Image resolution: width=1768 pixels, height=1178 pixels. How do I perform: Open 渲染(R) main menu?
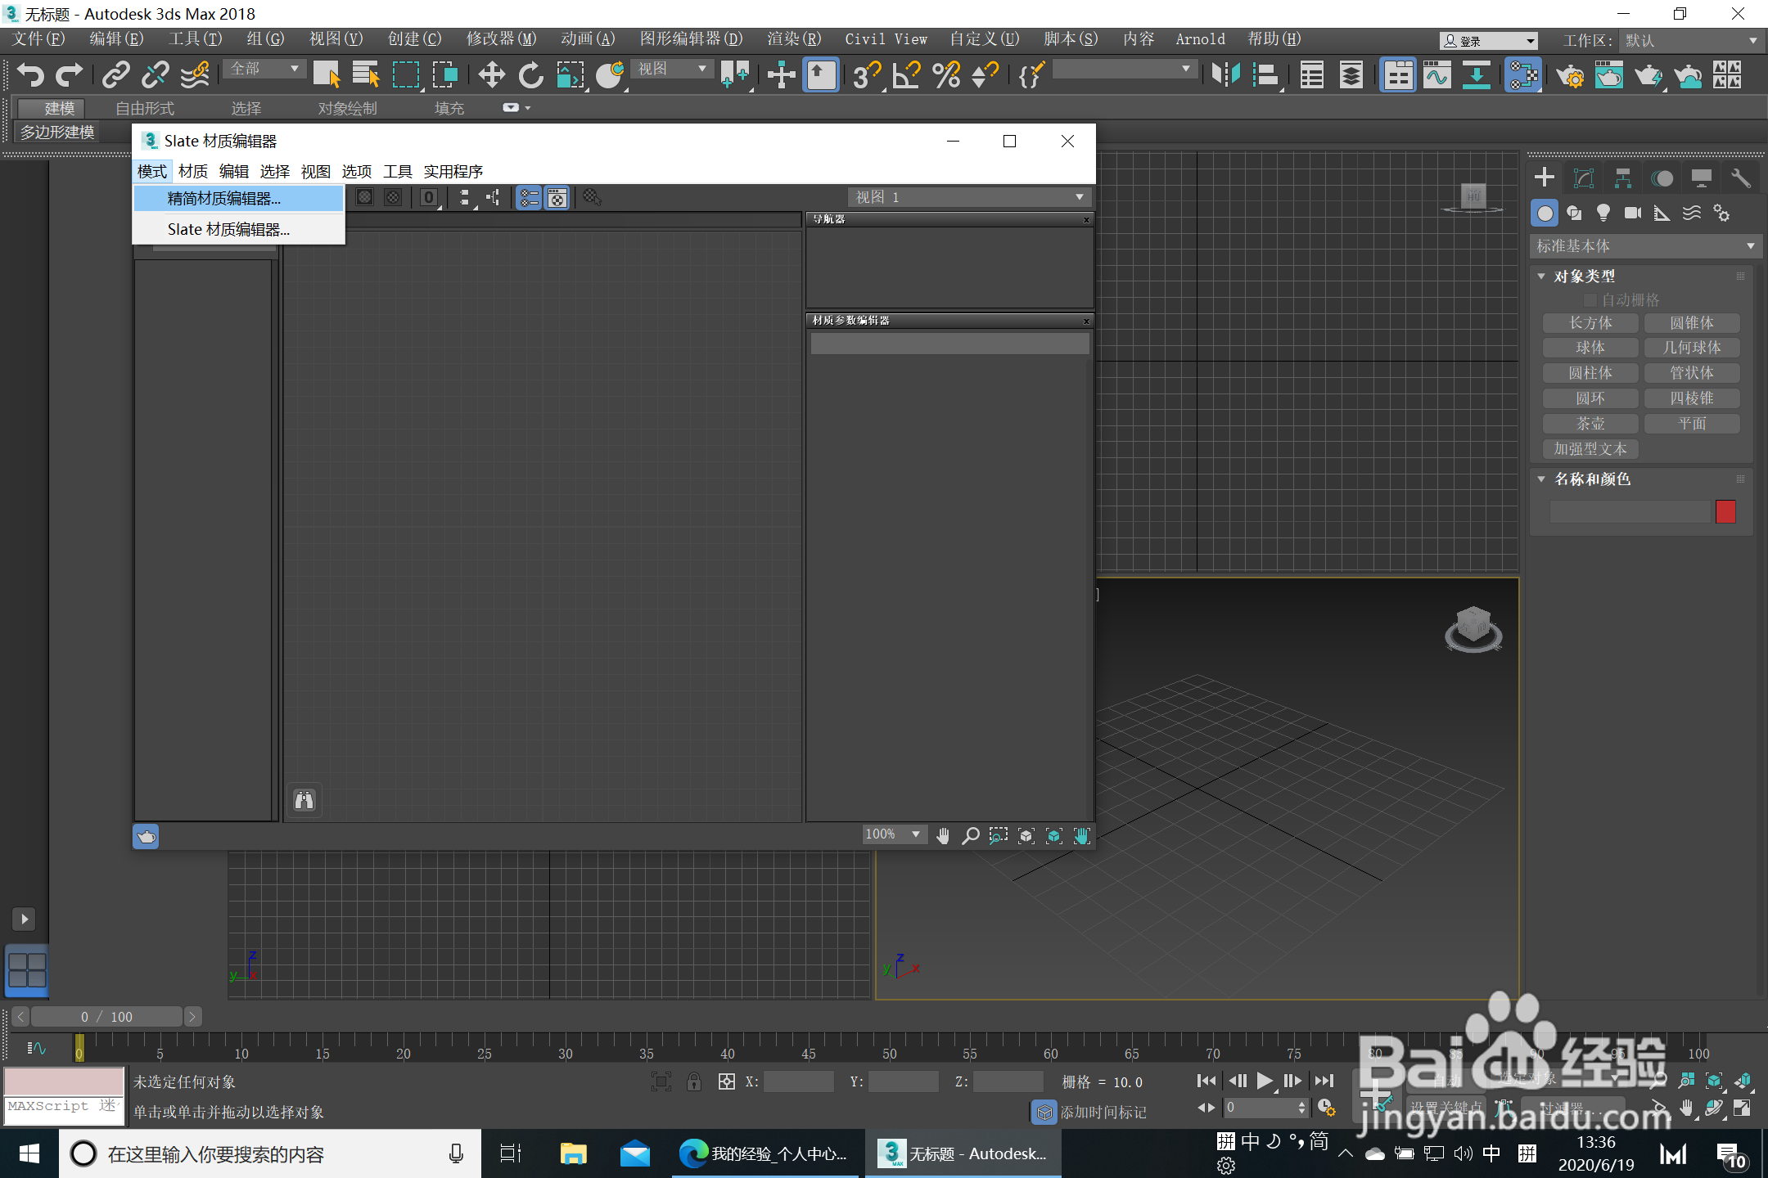tap(794, 39)
